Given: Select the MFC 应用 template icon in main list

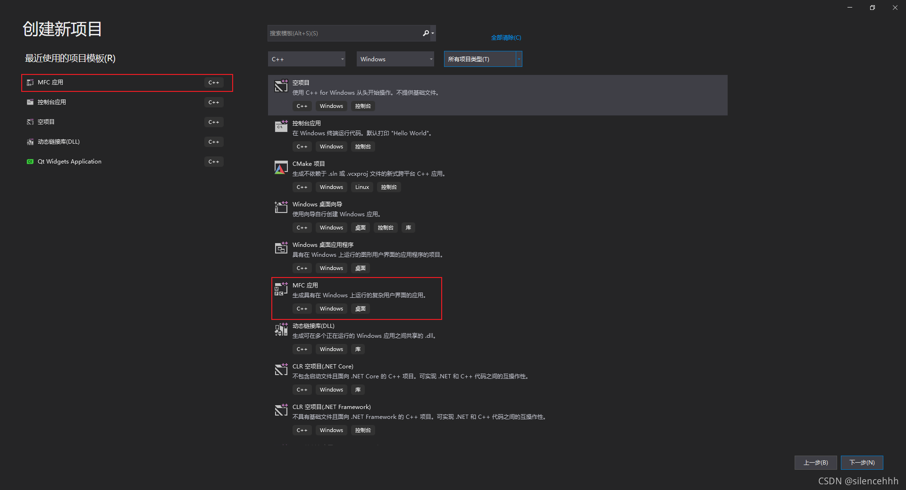Looking at the screenshot, I should point(281,289).
